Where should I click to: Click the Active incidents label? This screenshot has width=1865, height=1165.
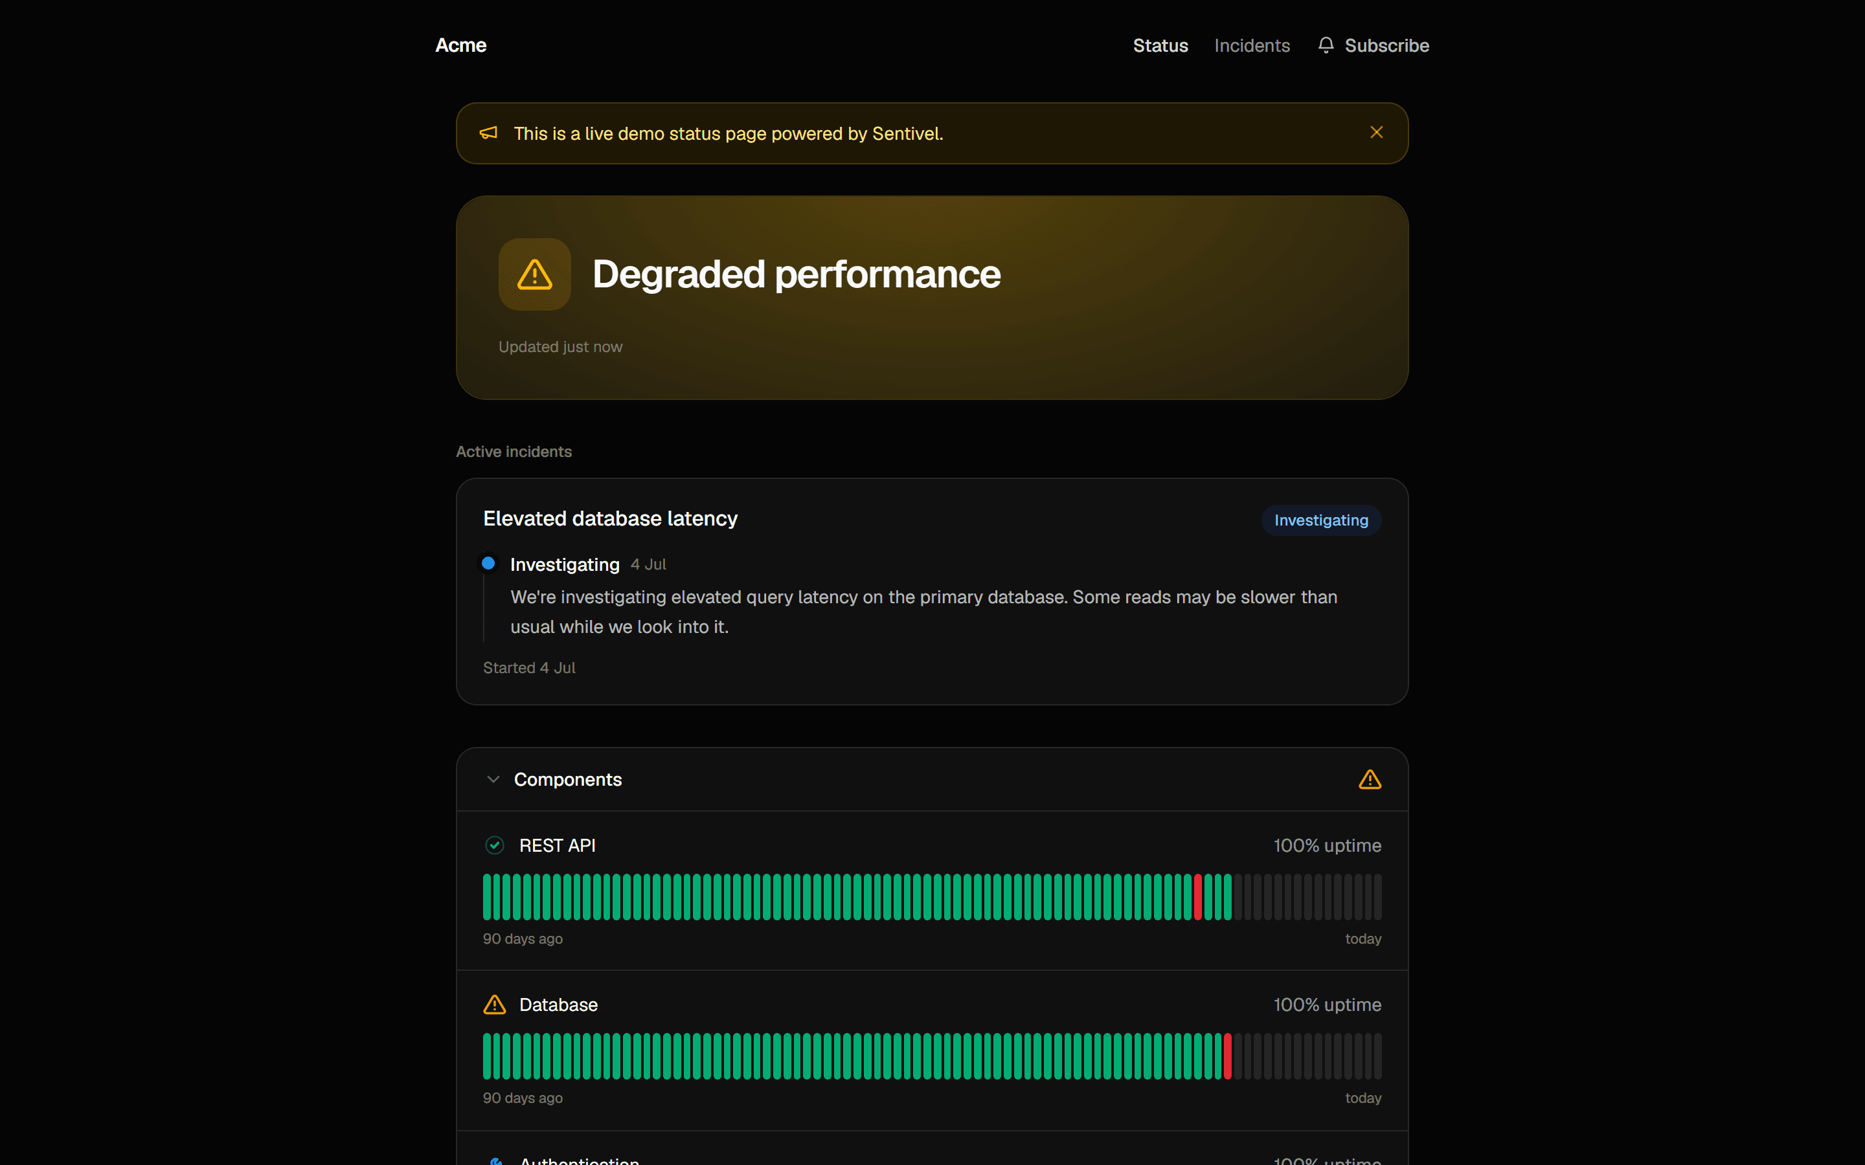pos(514,452)
